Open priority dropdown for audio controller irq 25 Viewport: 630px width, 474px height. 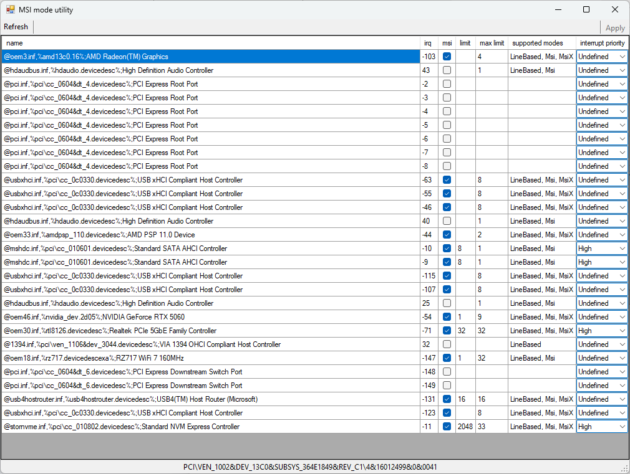[x=602, y=303]
